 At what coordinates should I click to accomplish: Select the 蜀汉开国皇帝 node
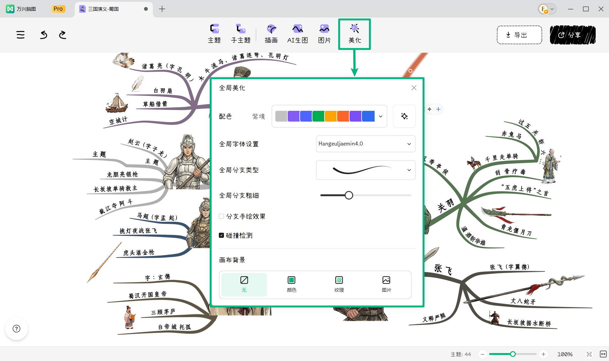[147, 295]
